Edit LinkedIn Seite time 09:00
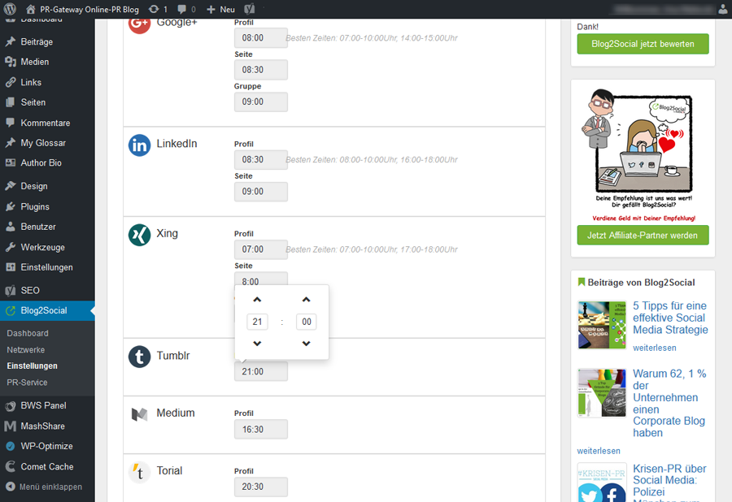Viewport: 732px width, 502px height. tap(261, 192)
